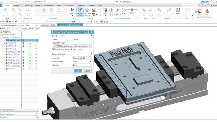217x122 pixels.
Task: Browse output directory folder icon
Action: (x=91, y=46)
